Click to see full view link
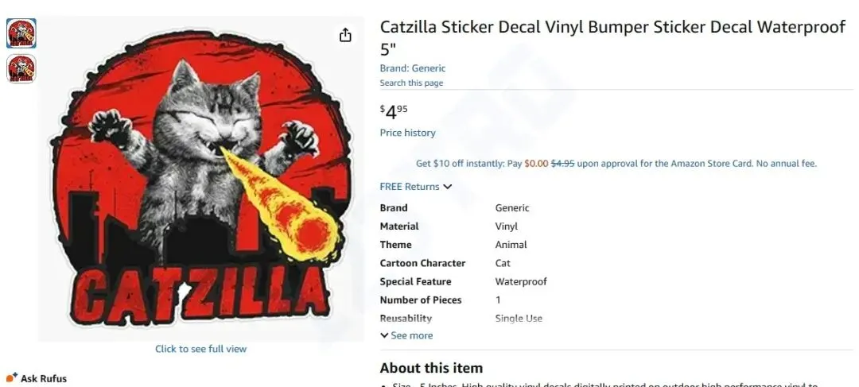Viewport: 859px width, 387px height. pos(200,349)
